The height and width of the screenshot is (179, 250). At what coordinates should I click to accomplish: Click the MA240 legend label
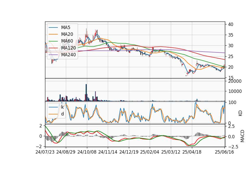pos(68,55)
